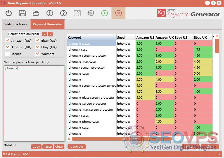Uncheck the Amazon (UK) data source

(8, 47)
